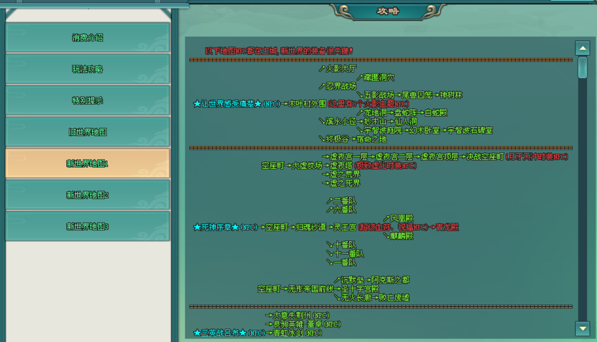Click the ★死神序章★ NPC entry
The width and height of the screenshot is (597, 342).
[216, 227]
